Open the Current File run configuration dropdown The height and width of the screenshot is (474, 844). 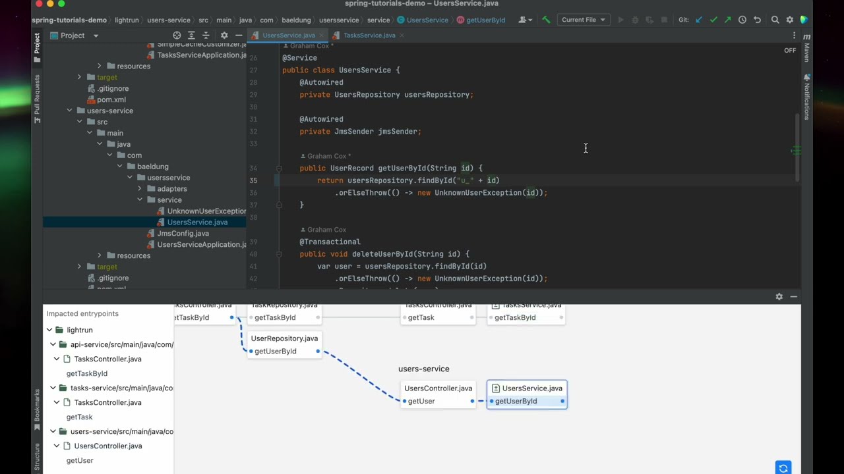coord(583,20)
